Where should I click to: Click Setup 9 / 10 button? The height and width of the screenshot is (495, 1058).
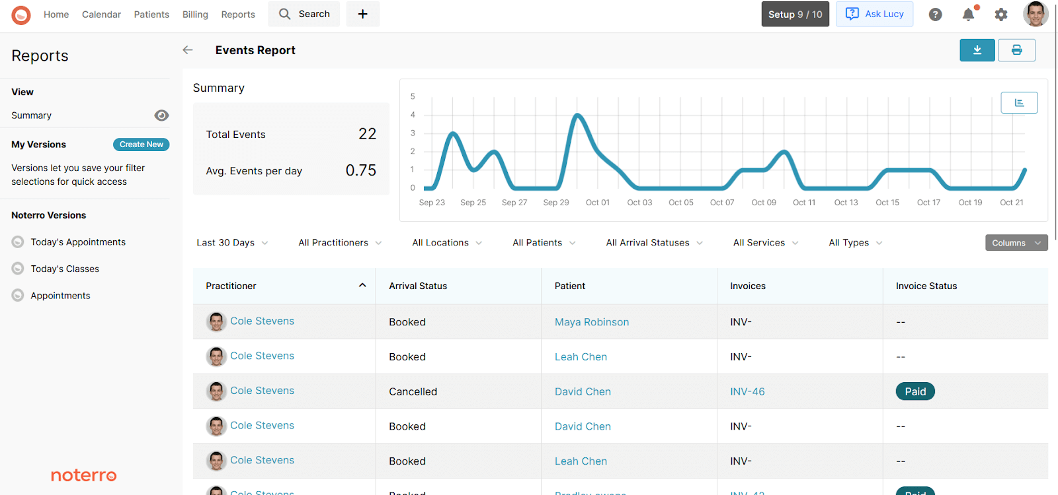[795, 14]
